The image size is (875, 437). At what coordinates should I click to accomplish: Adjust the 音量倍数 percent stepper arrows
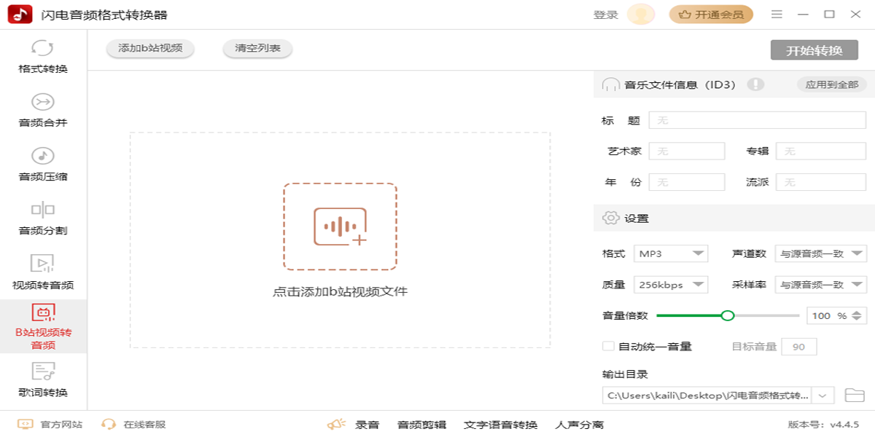point(857,315)
